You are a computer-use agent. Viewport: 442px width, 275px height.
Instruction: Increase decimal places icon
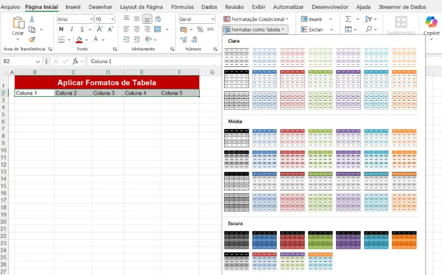(183, 39)
